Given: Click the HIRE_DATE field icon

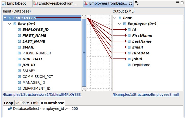Looking at the screenshot, I should click(19, 59).
